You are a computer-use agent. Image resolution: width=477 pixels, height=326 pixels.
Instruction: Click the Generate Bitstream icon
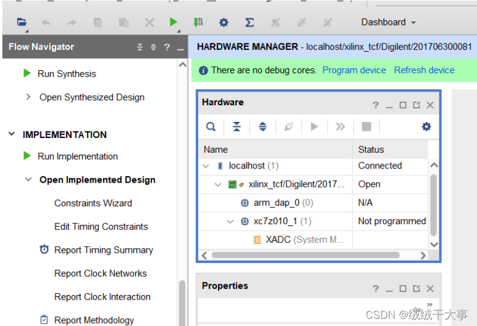click(x=198, y=22)
